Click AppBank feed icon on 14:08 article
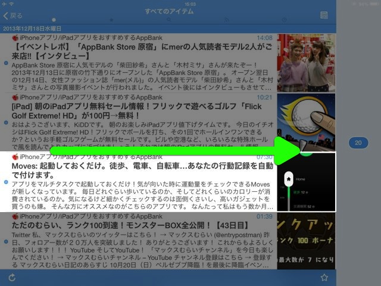381x286 pixels. (15, 38)
